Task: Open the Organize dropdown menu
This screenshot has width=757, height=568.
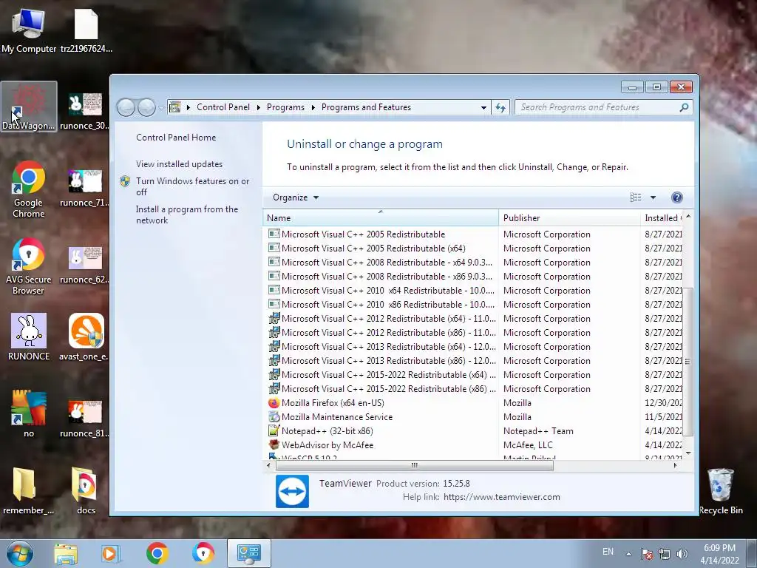Action: point(296,197)
